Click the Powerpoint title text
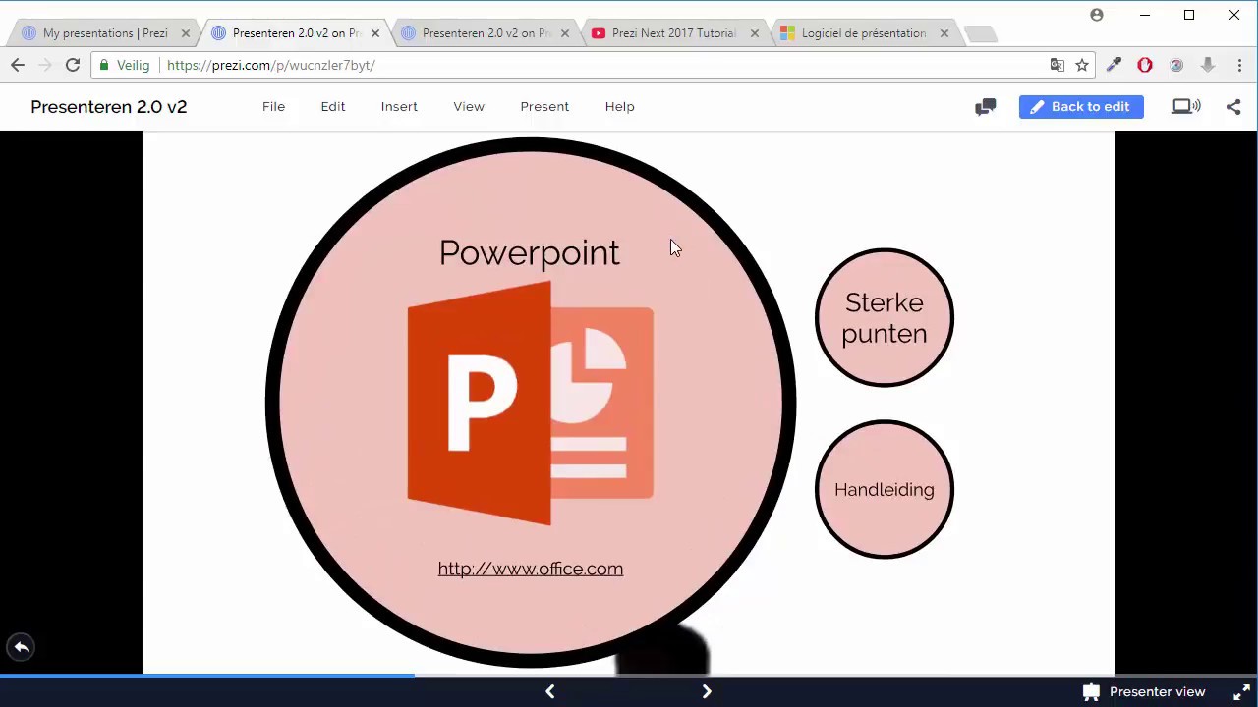1258x707 pixels. [x=530, y=252]
